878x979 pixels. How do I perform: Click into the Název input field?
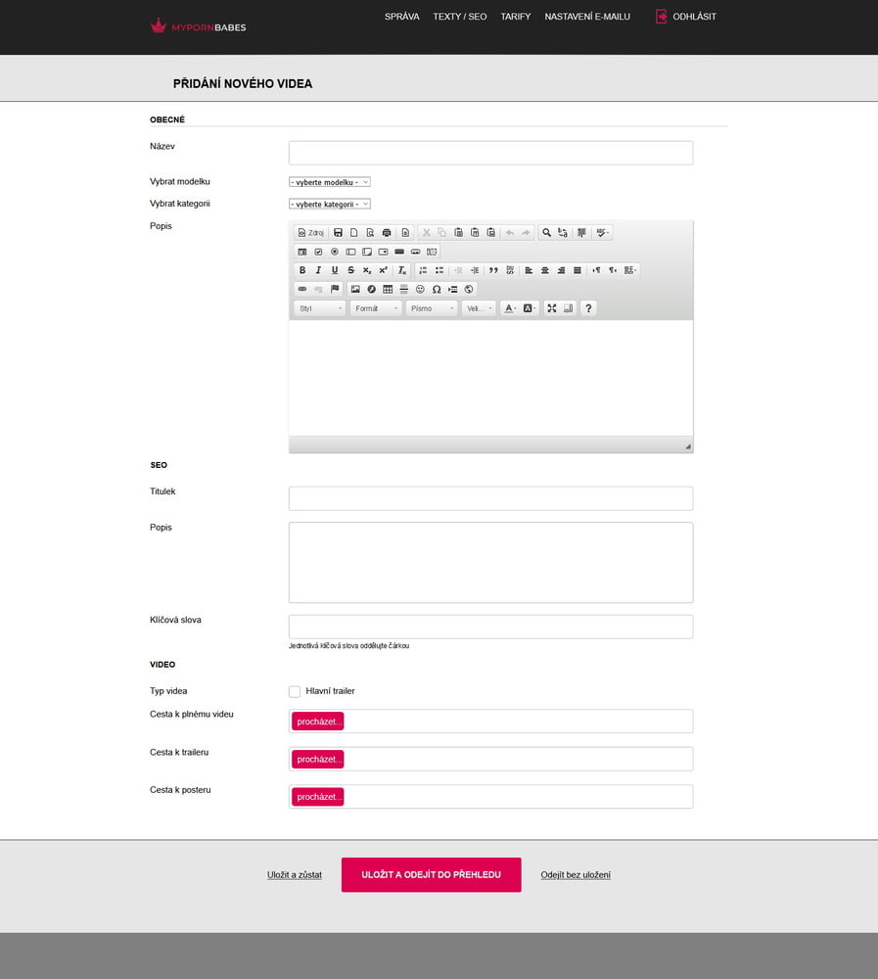[490, 153]
